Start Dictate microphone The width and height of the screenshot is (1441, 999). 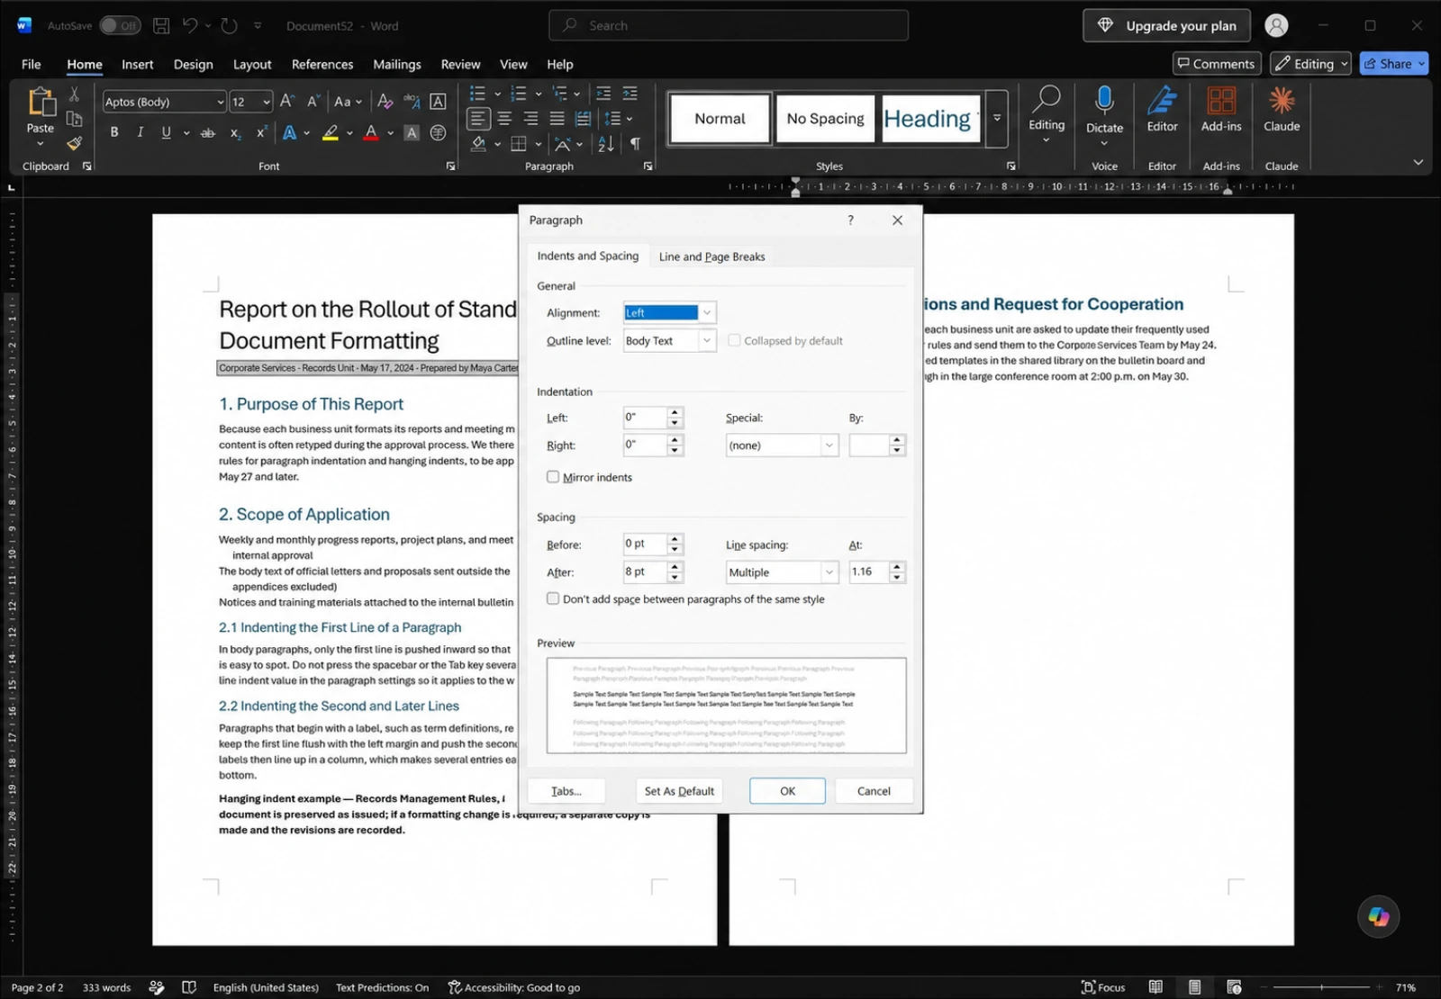click(1104, 112)
